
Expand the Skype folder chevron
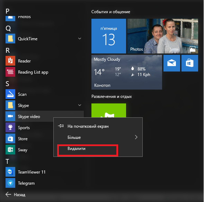[80, 105]
